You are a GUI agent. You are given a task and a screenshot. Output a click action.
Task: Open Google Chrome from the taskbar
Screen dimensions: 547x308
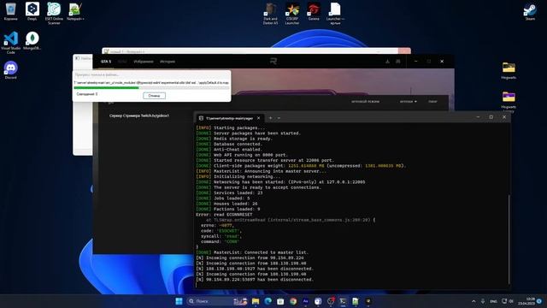293,301
